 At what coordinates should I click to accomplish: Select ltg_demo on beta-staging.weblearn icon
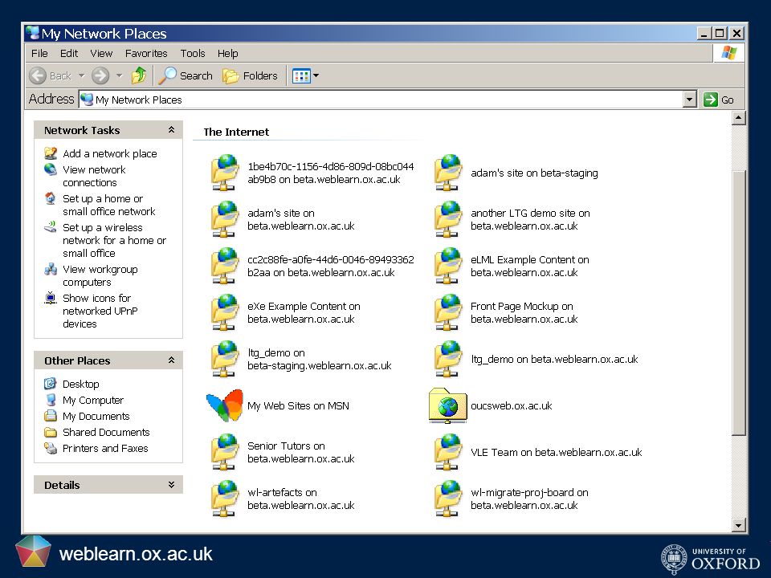click(225, 359)
